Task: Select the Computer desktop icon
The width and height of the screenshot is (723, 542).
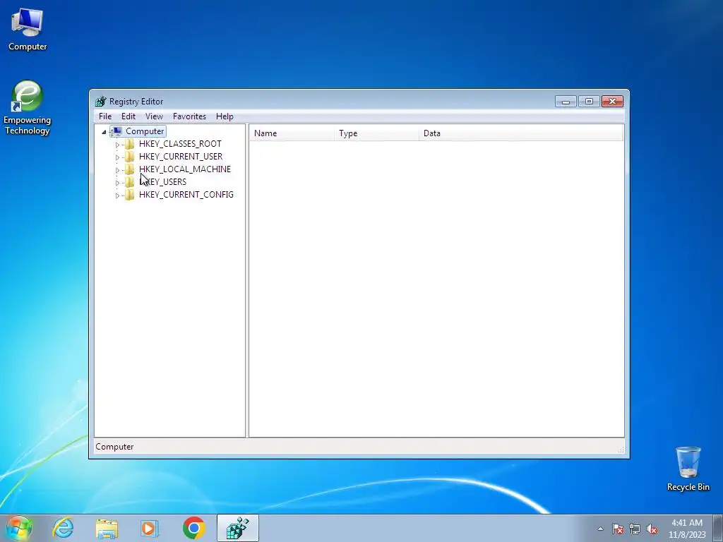Action: 28,30
